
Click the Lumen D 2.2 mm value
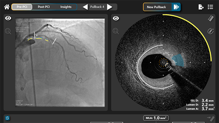[200, 105]
